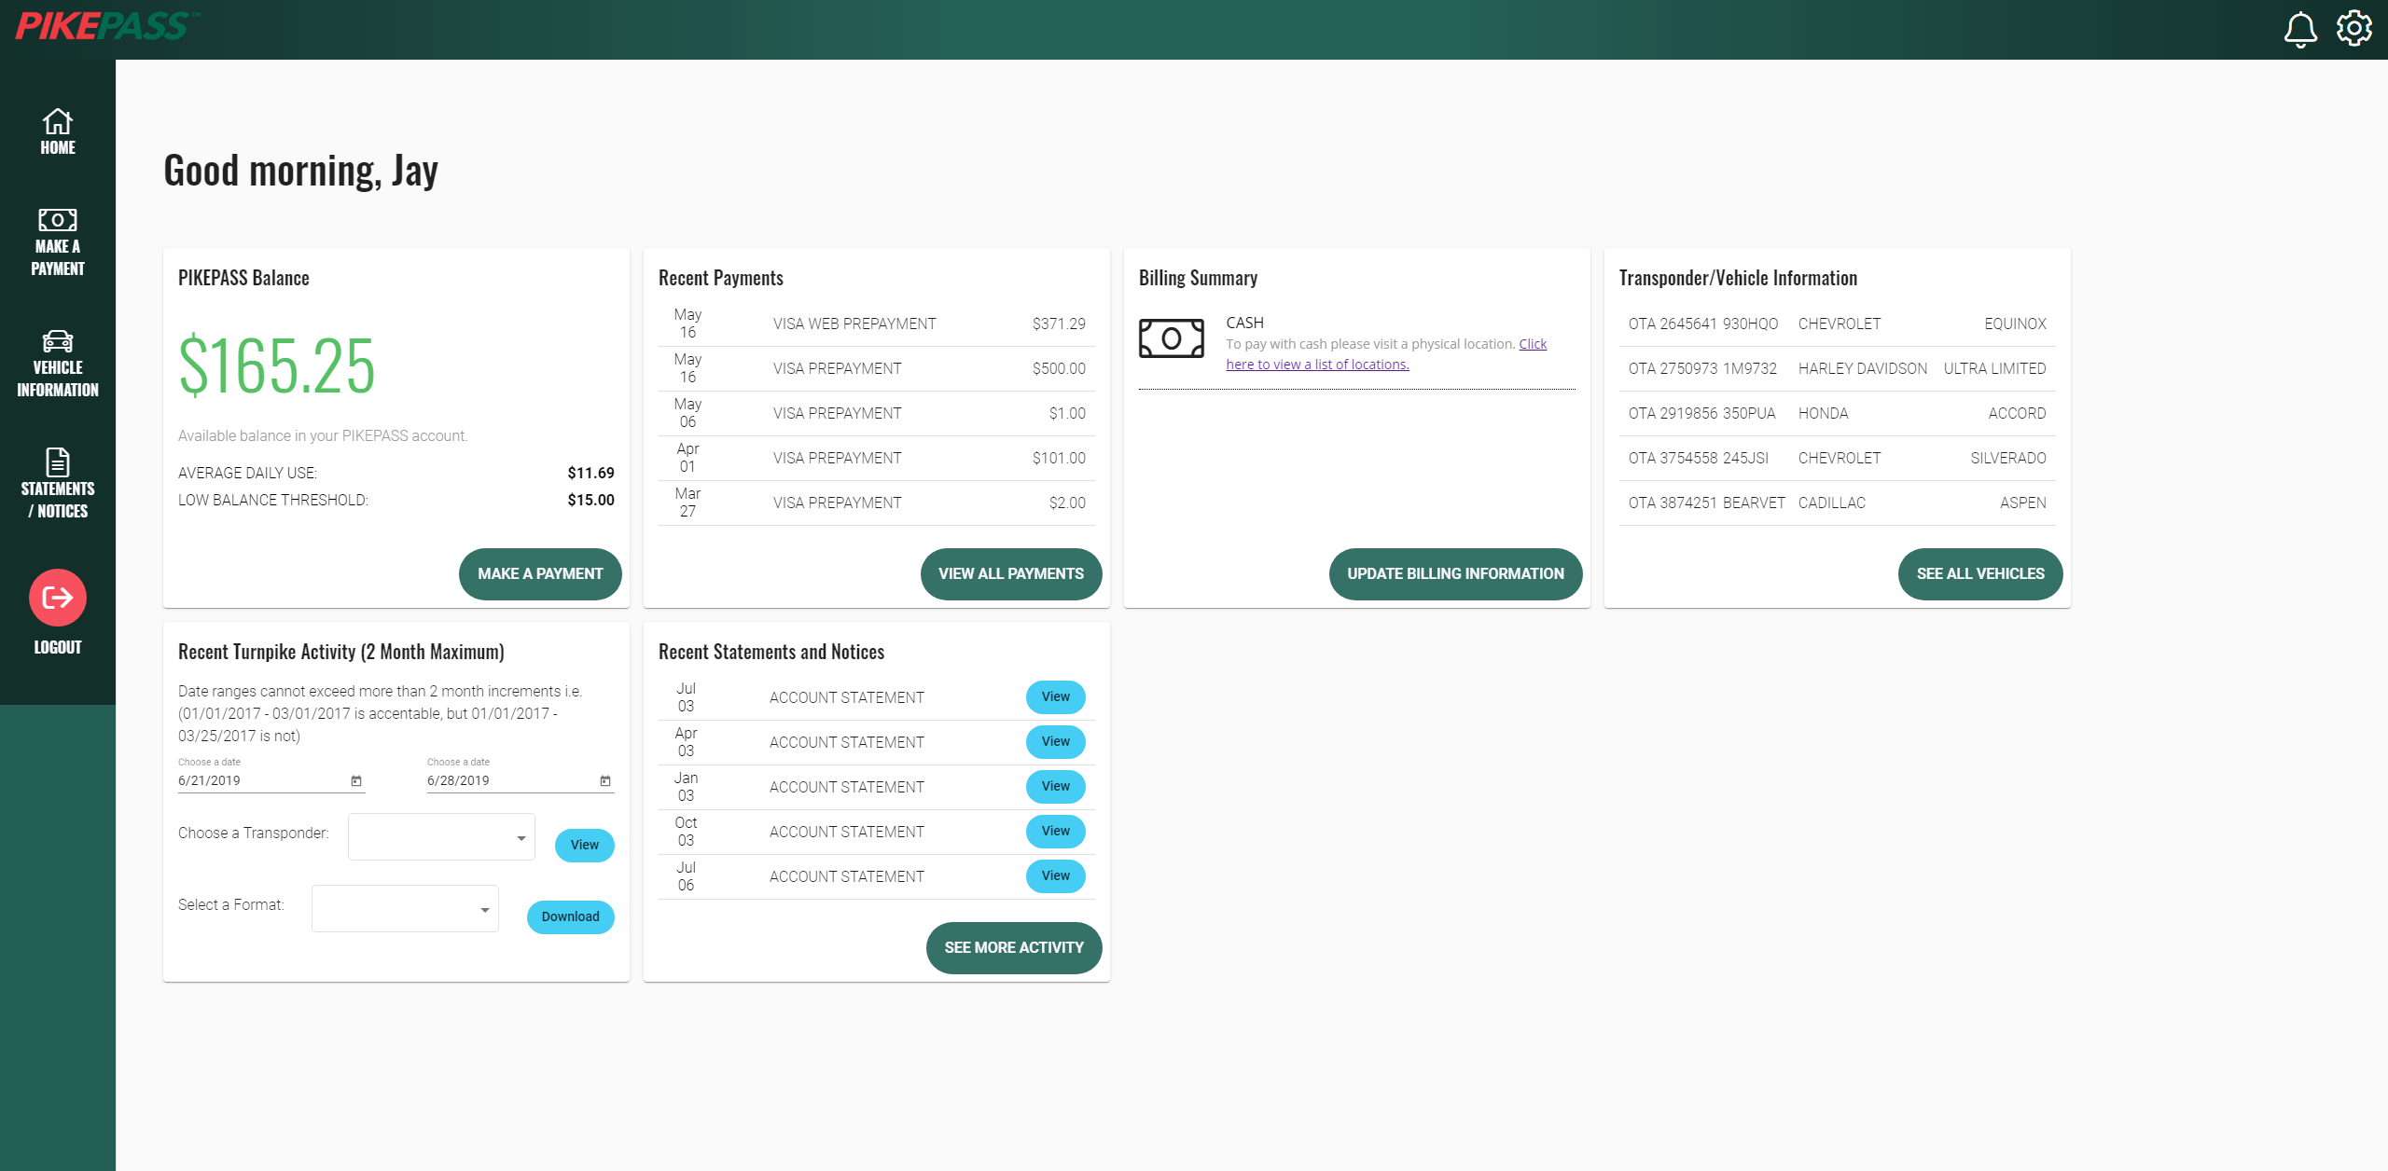This screenshot has width=2388, height=1171.
Task: Open Make a Payment in sidebar
Action: click(58, 243)
